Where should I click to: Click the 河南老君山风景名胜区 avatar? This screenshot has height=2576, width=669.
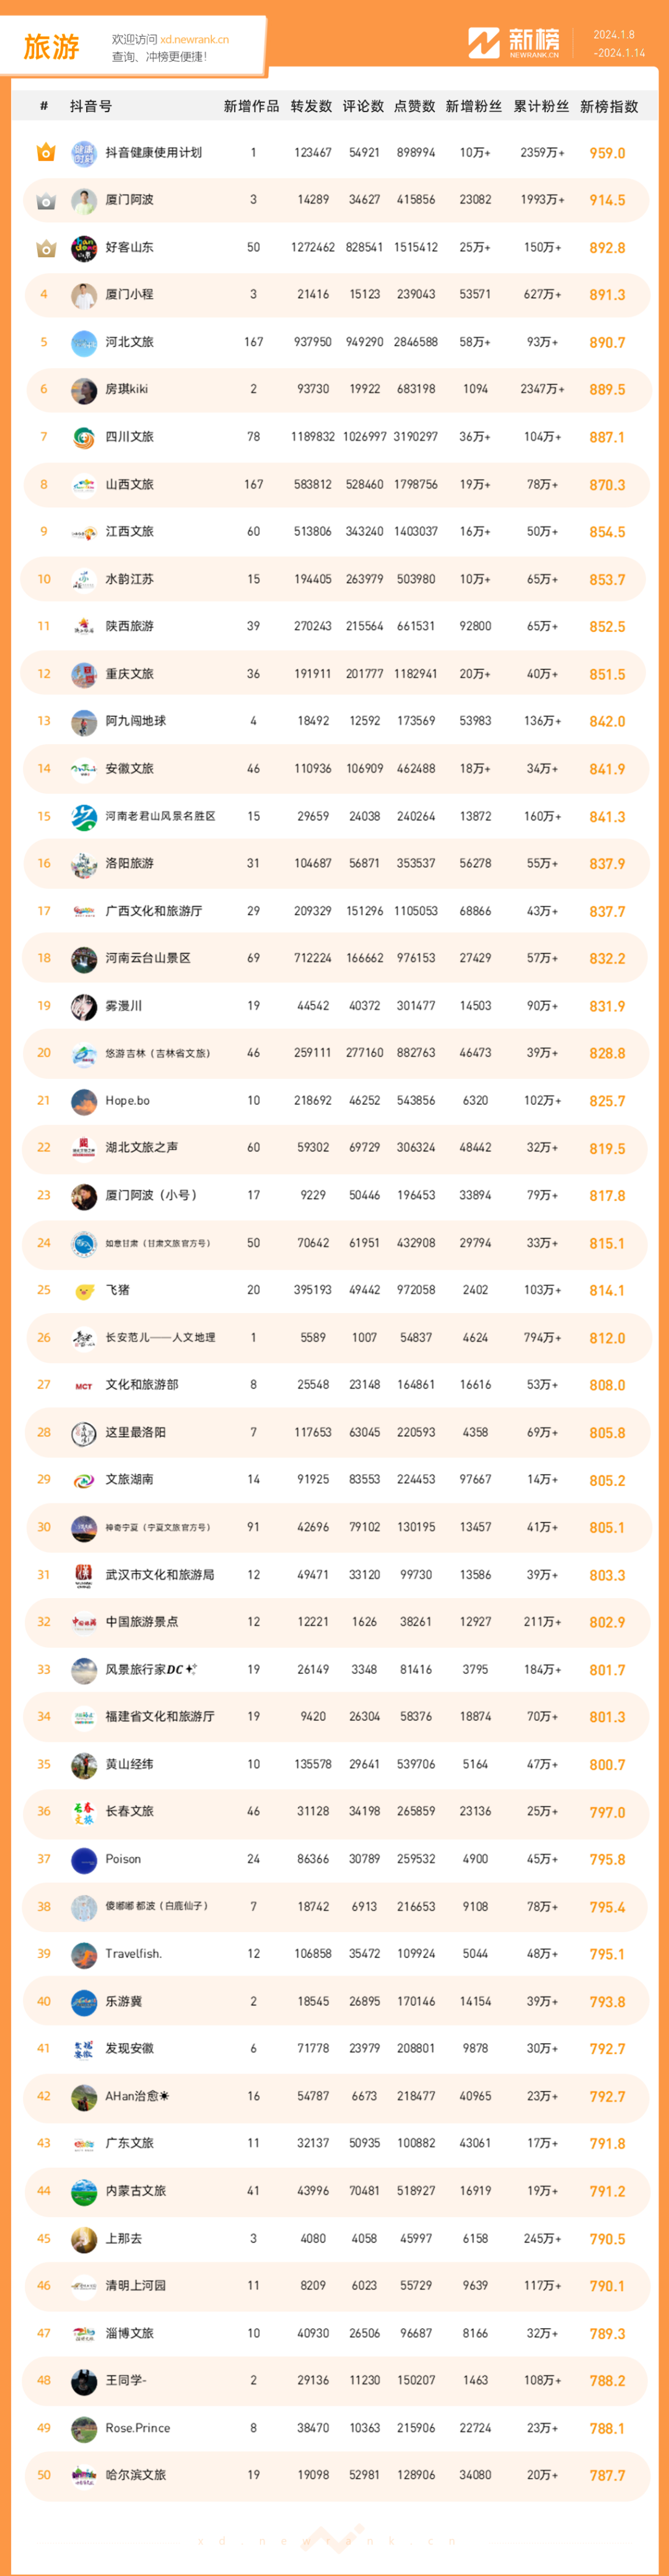[x=84, y=817]
